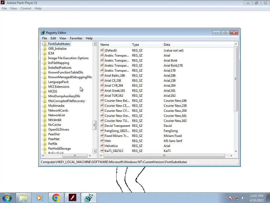The width and height of the screenshot is (270, 203).
Task: Click the MS Sans Serif data cell
Action: [x=173, y=141]
